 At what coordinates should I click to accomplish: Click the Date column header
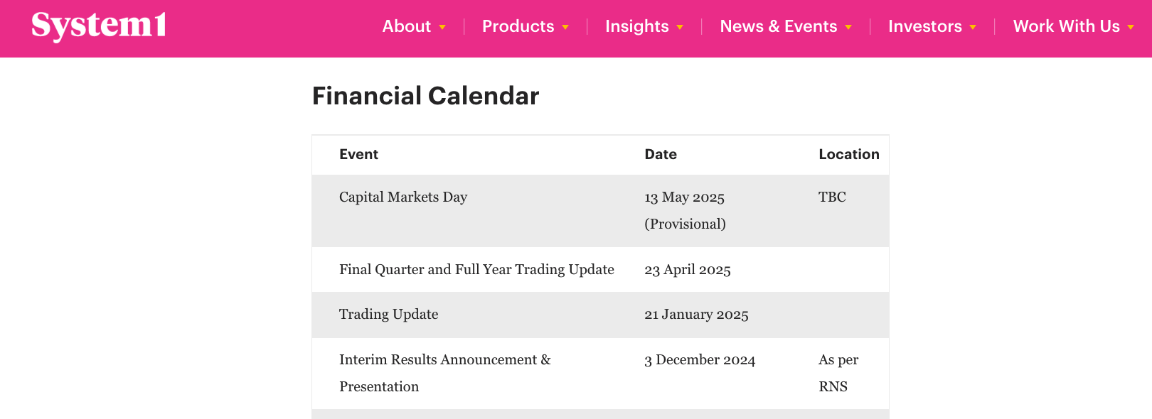661,154
